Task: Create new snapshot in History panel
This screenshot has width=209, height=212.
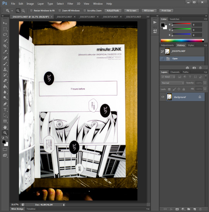Action: 194,68
